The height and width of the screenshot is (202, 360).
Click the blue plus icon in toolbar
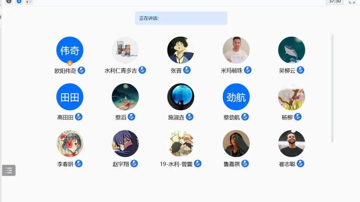(19, 2)
